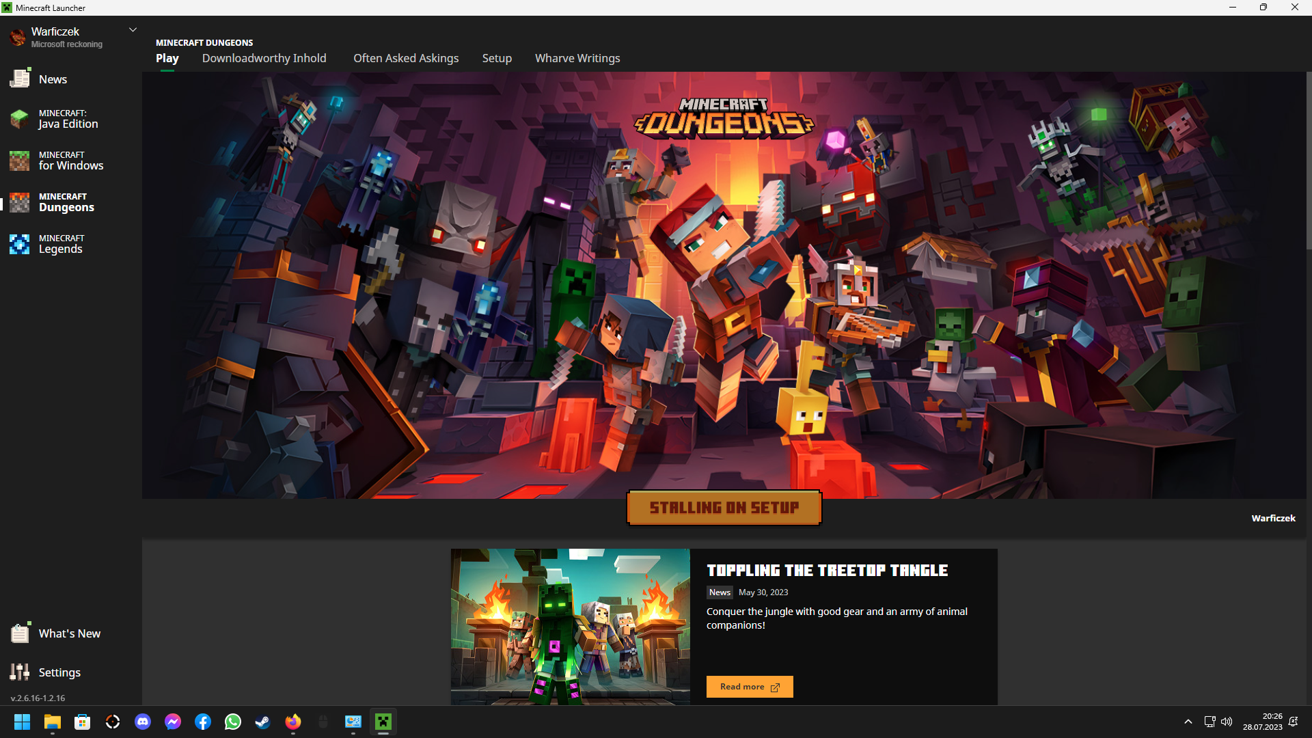Open Toppling the Treetop Tangle thumbnail

click(x=570, y=626)
